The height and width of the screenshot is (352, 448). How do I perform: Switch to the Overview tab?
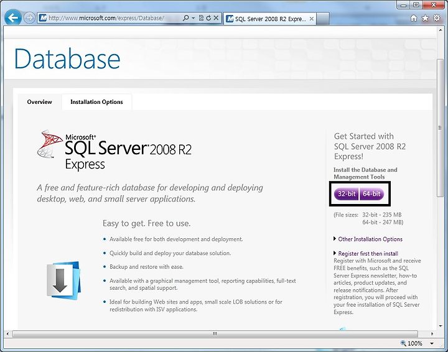coord(39,102)
